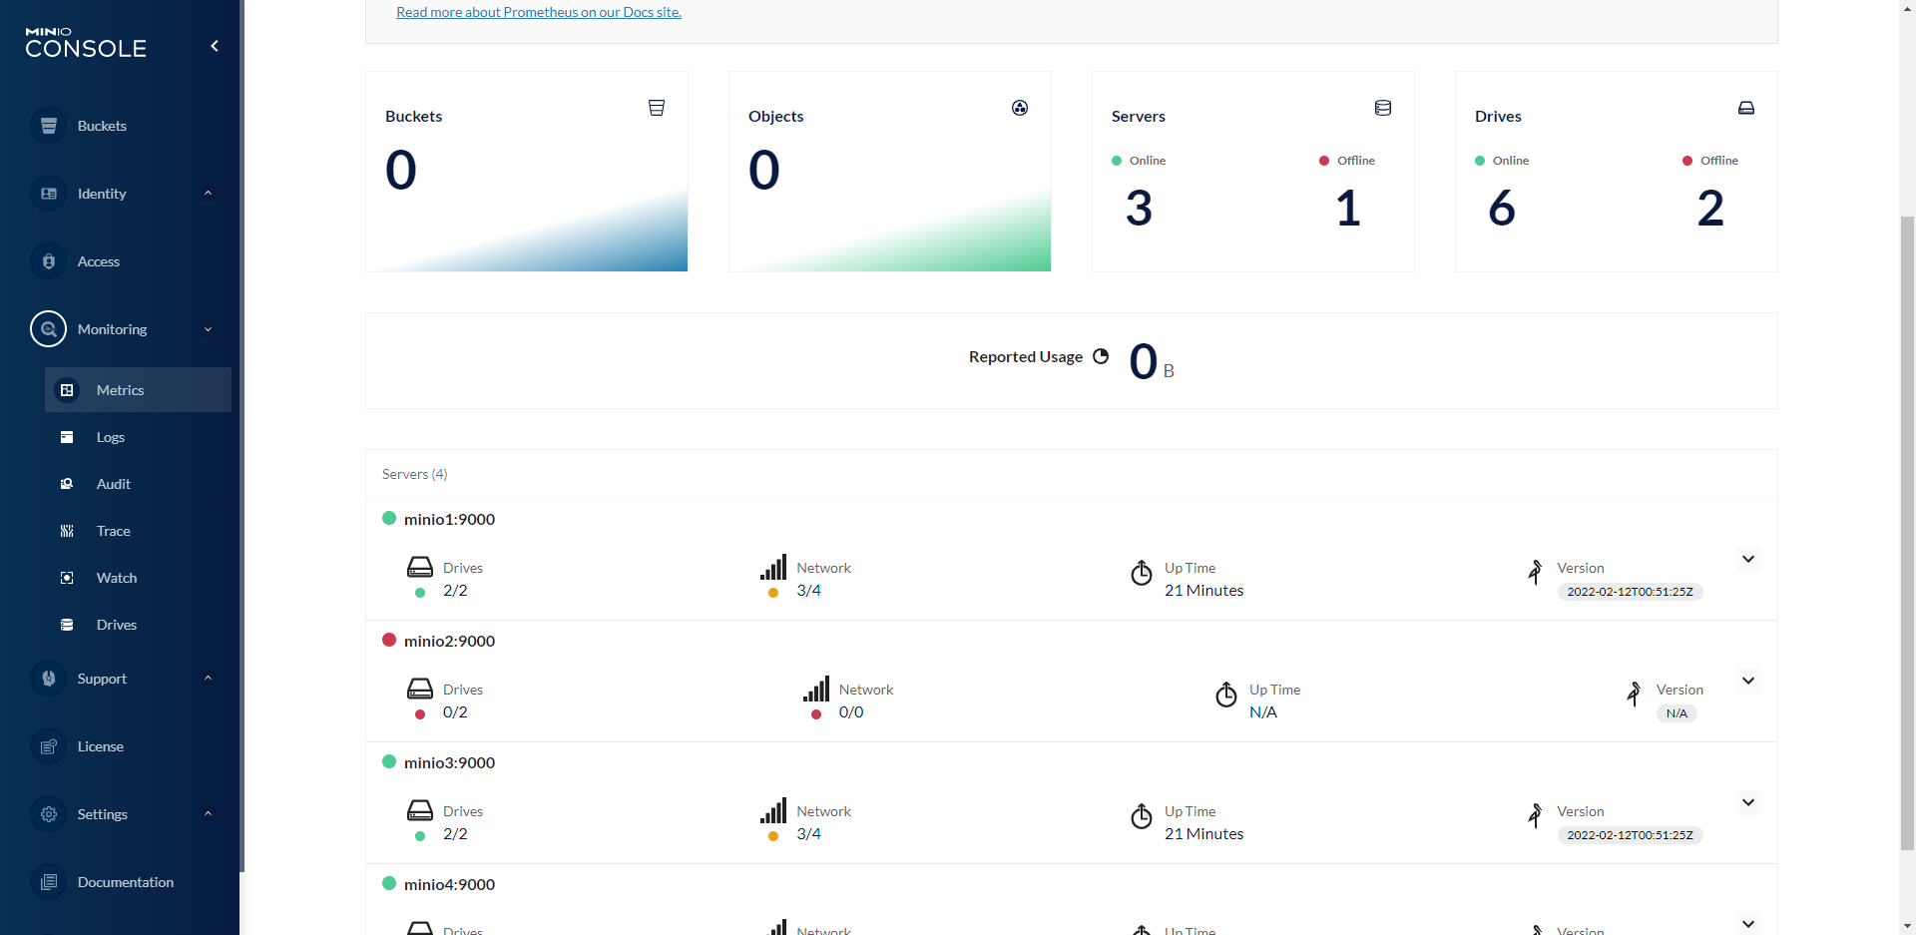This screenshot has width=1916, height=935.
Task: Click the 'minio1:9000' server name
Action: click(449, 519)
